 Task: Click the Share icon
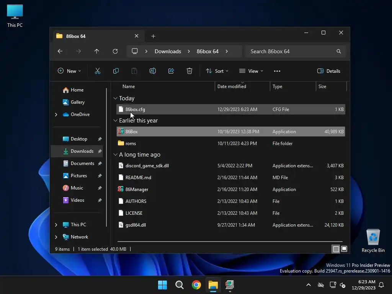tap(171, 71)
